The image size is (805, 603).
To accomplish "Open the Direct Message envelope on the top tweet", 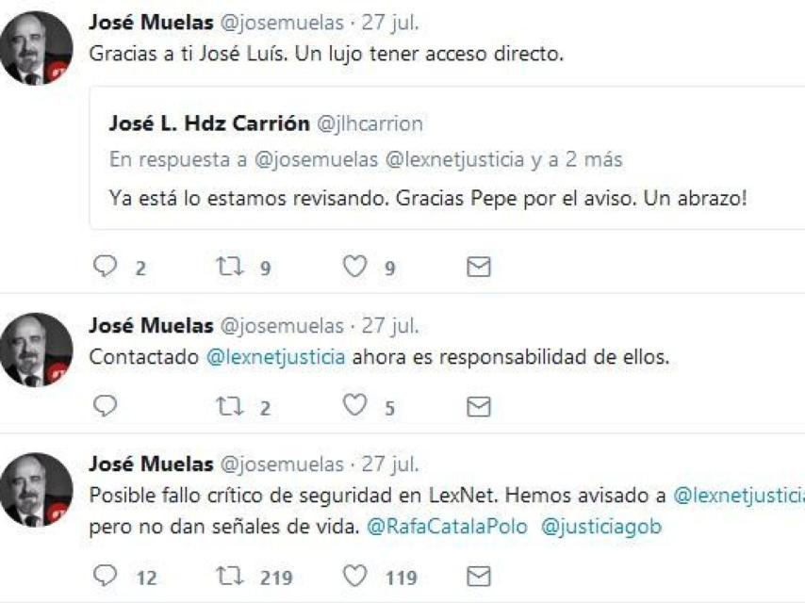I will click(x=477, y=267).
